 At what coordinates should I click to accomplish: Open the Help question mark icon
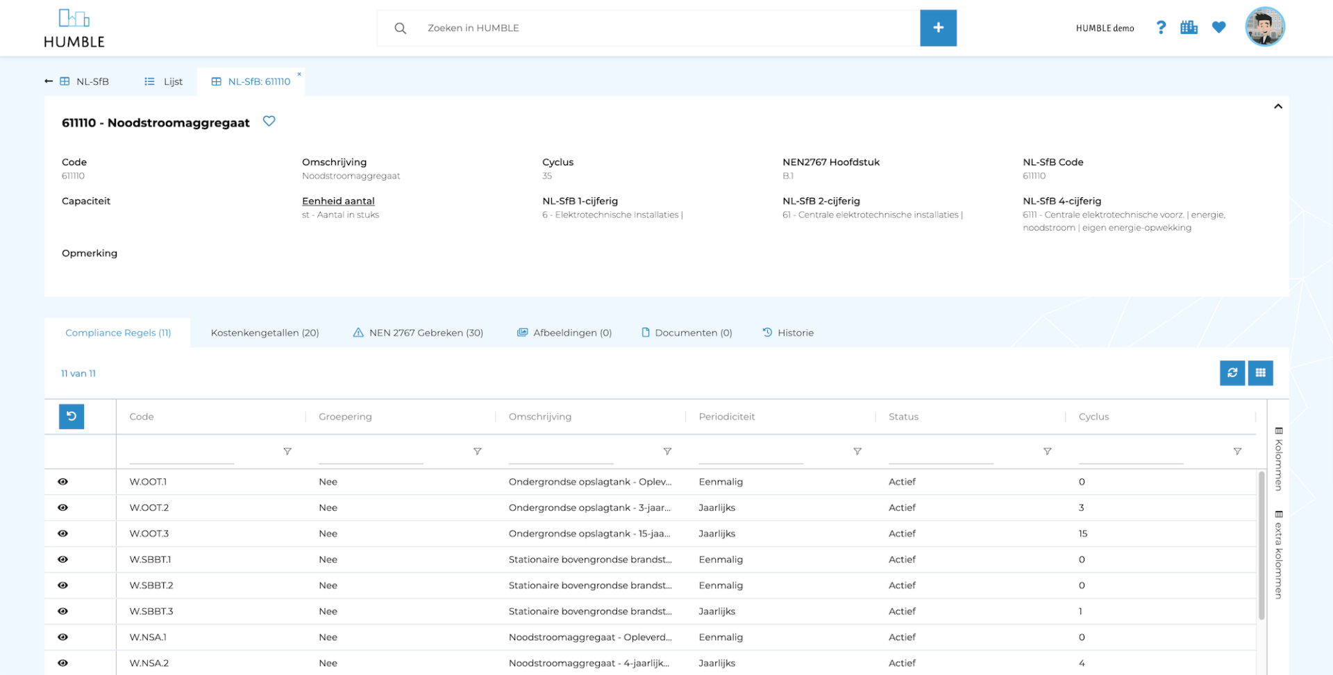coord(1160,27)
